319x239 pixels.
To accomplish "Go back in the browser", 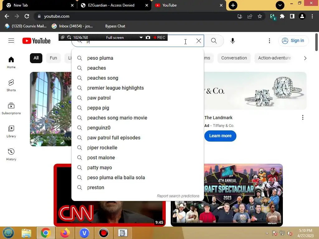I will pos(7,16).
